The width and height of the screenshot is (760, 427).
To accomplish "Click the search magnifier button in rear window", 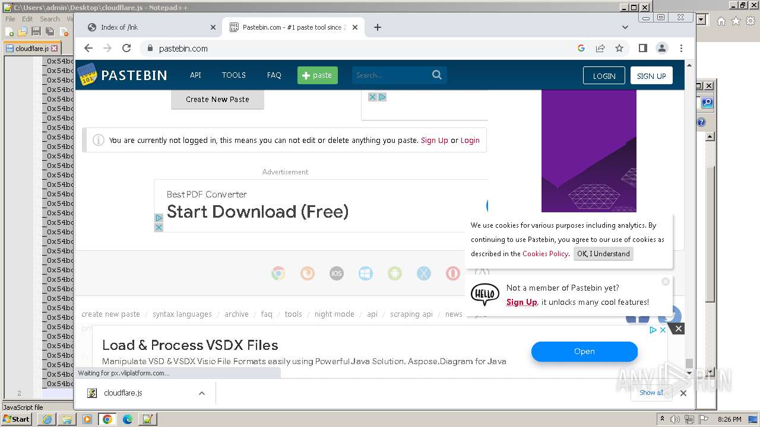I will point(707,103).
